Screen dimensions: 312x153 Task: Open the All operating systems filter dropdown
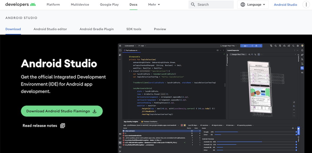(x=245, y=125)
